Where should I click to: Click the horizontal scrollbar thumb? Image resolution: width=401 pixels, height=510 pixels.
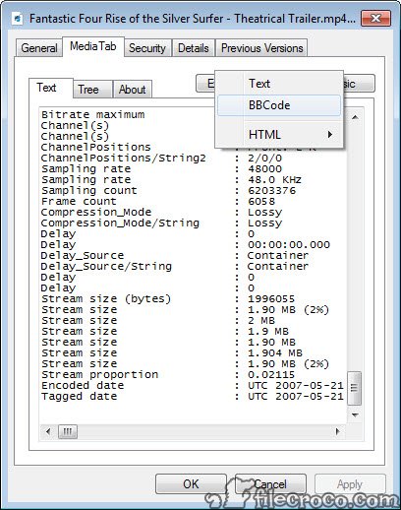click(x=68, y=431)
